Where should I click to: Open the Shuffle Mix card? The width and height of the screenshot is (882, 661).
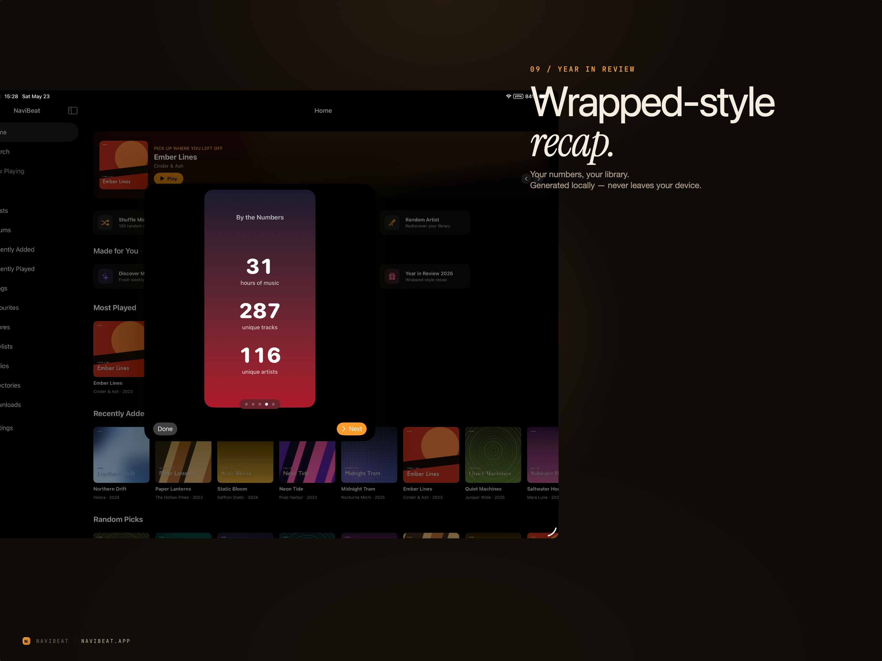pyautogui.click(x=119, y=222)
